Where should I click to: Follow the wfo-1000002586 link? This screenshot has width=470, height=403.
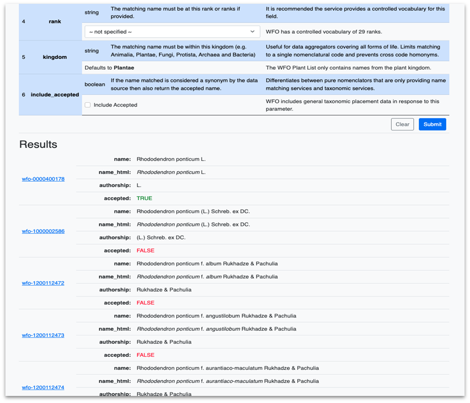pos(43,231)
